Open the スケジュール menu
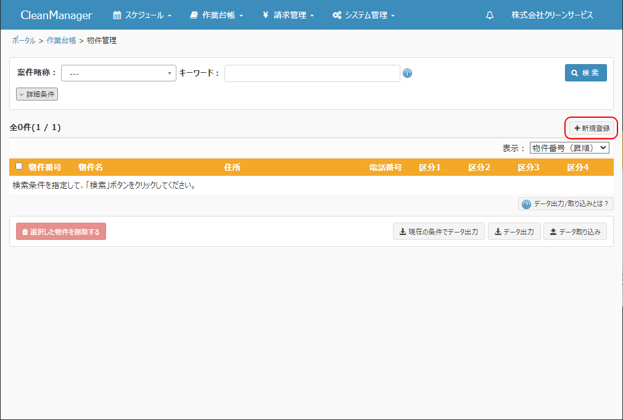Viewport: 623px width, 420px height. [142, 15]
